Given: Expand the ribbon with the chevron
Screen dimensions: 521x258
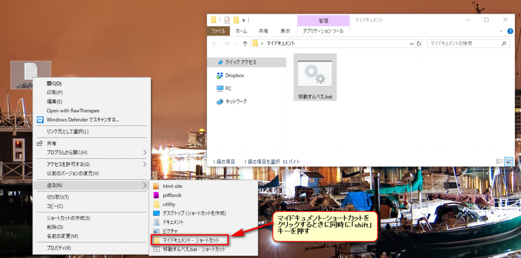Looking at the screenshot, I should point(501,31).
